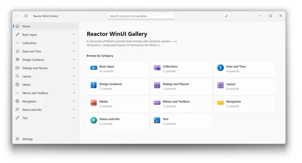Viewport: 302px width, 163px height.
Task: Click the Home icon in sidebar
Action: click(x=17, y=26)
